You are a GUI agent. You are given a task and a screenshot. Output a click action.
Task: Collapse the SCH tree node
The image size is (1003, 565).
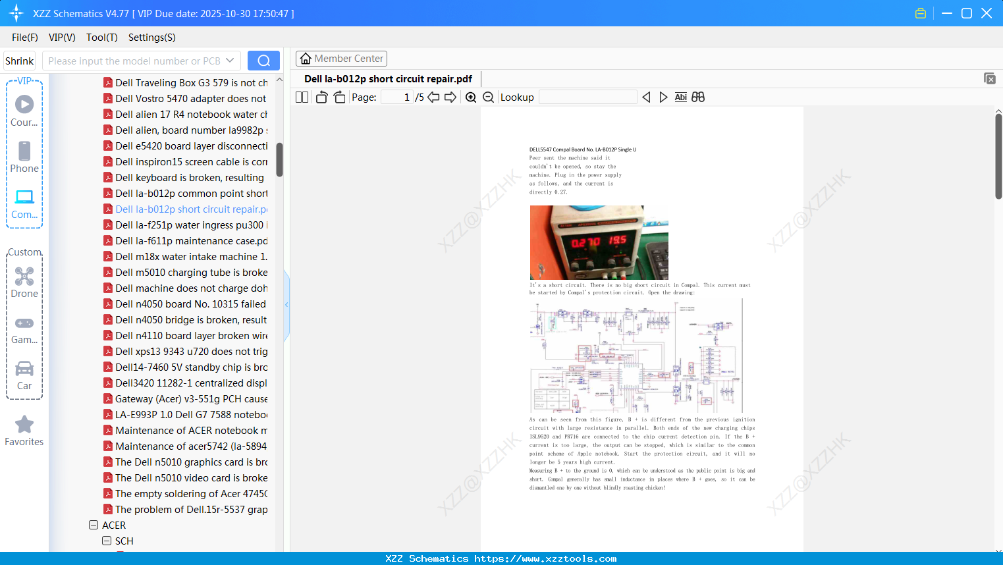point(107,541)
